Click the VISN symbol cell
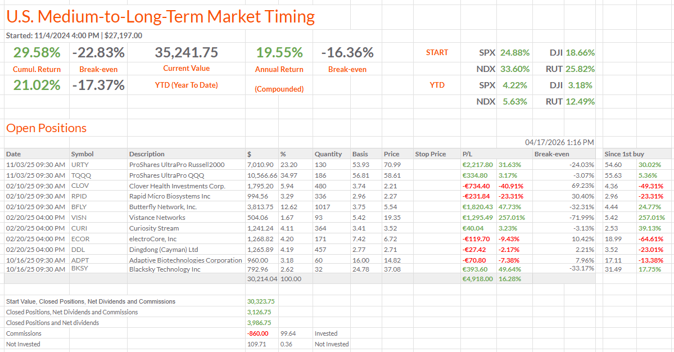The image size is (674, 352). 79,218
